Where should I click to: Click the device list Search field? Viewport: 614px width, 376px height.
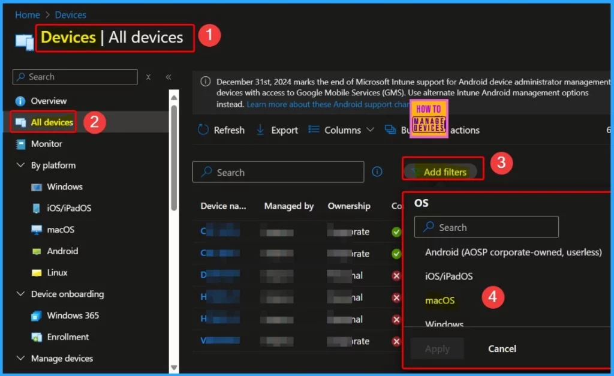[x=278, y=172]
